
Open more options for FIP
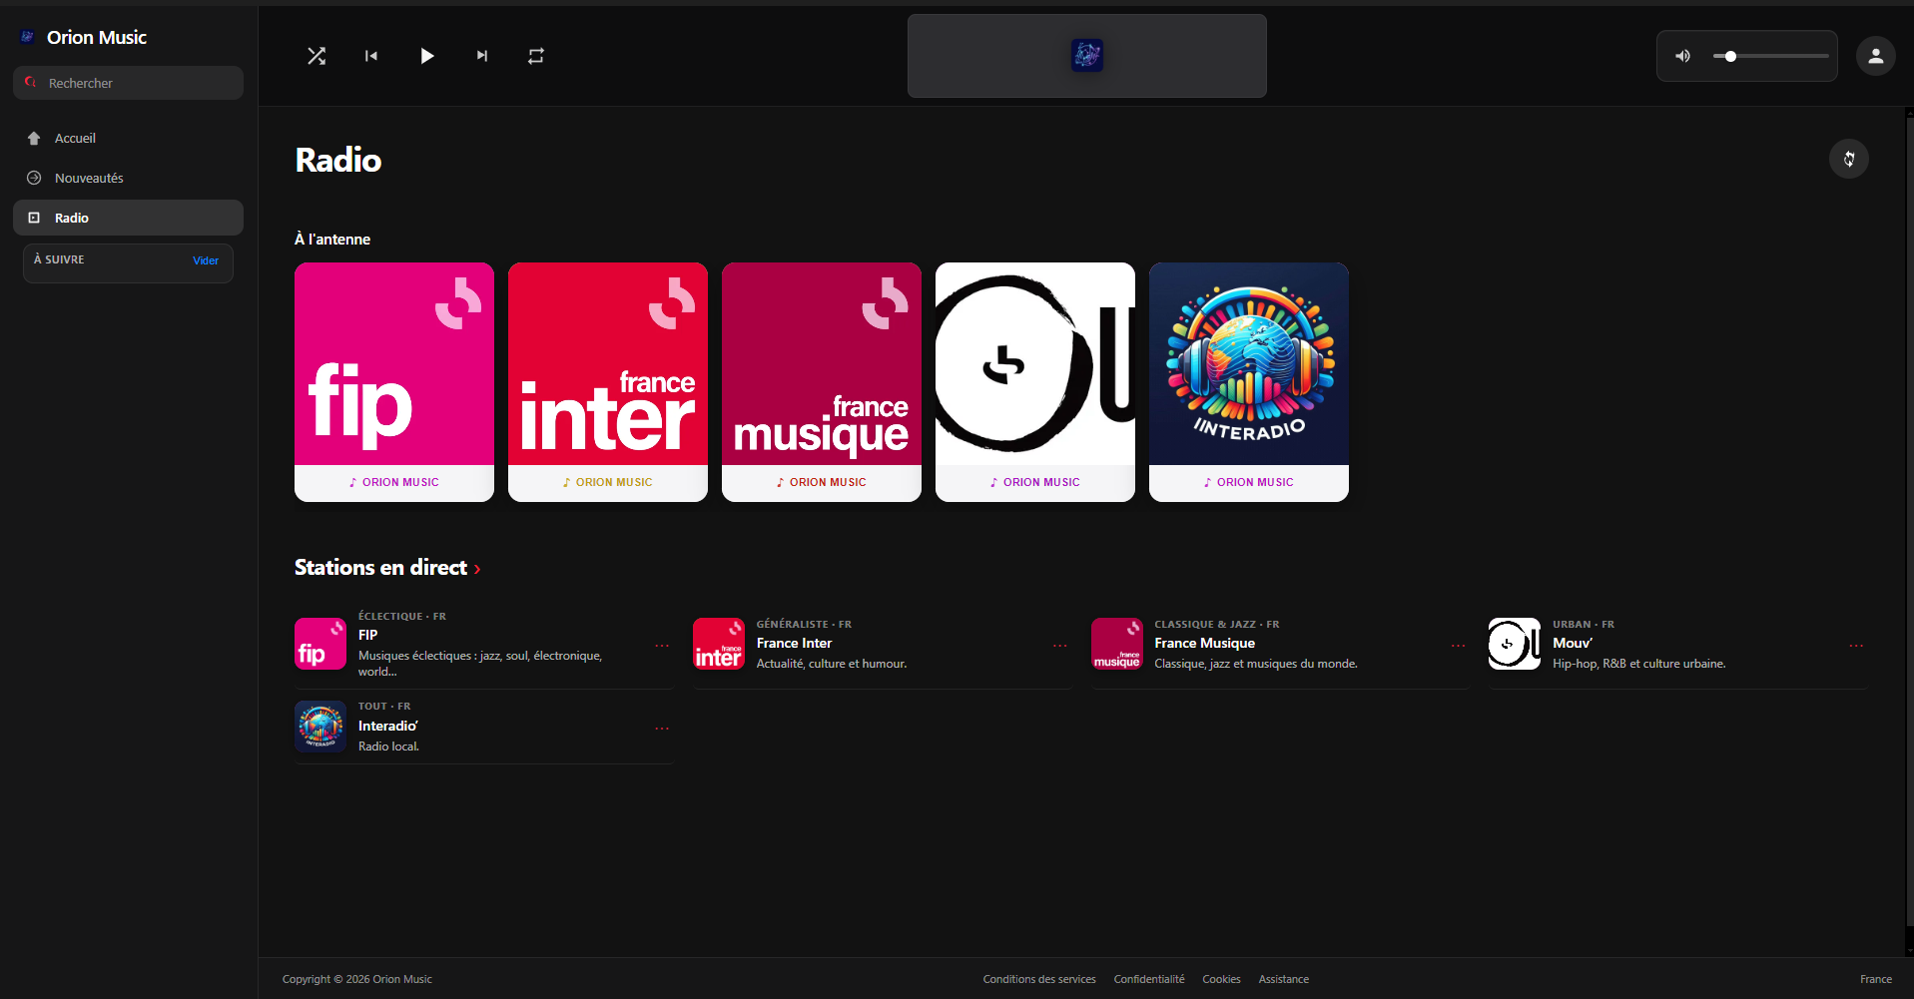click(x=662, y=646)
